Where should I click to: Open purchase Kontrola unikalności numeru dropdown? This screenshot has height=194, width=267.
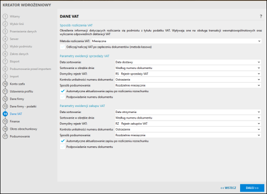pyautogui.click(x=188, y=129)
